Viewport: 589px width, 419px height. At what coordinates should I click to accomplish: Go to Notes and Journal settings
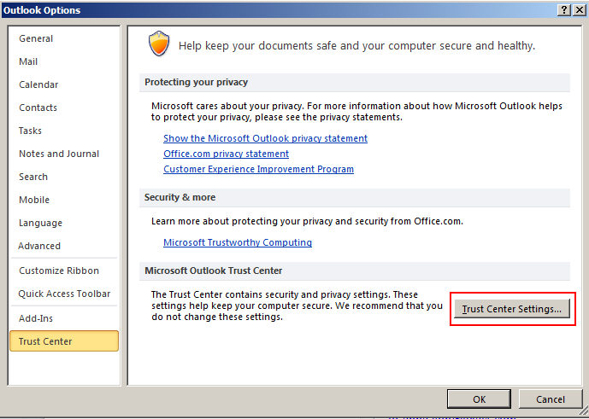tap(59, 154)
